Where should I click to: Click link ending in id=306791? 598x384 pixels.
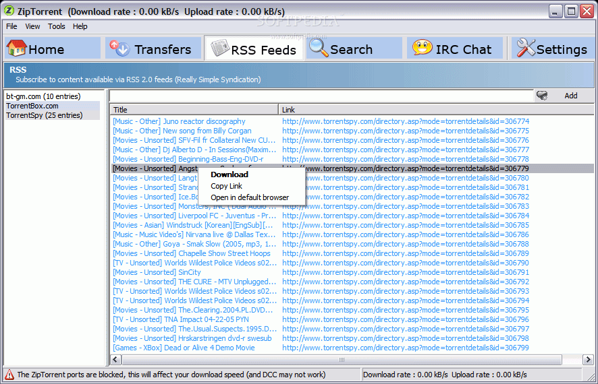coord(406,272)
